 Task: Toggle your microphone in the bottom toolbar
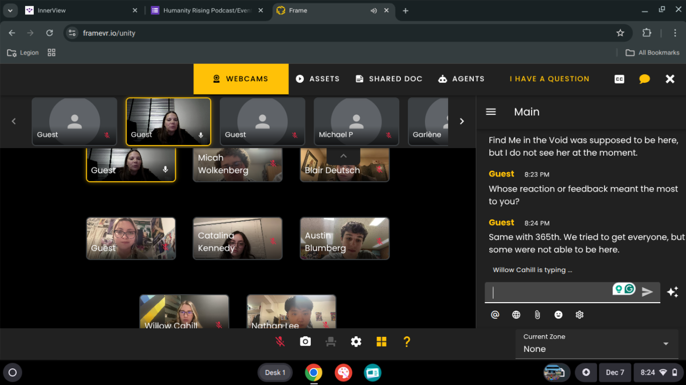pos(280,342)
